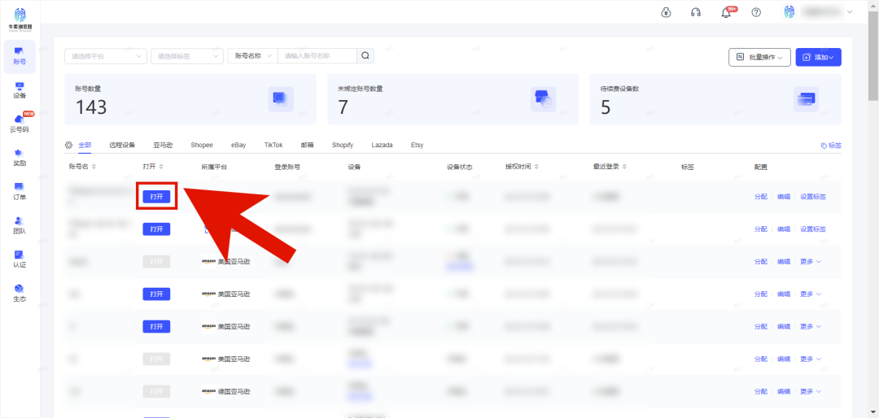
Task: Focus the 请输入账号名称 search field
Action: 317,56
